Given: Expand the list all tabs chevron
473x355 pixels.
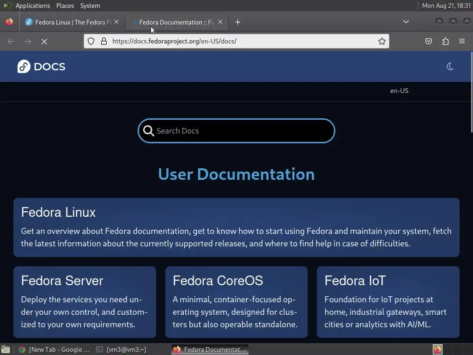Looking at the screenshot, I should [406, 22].
